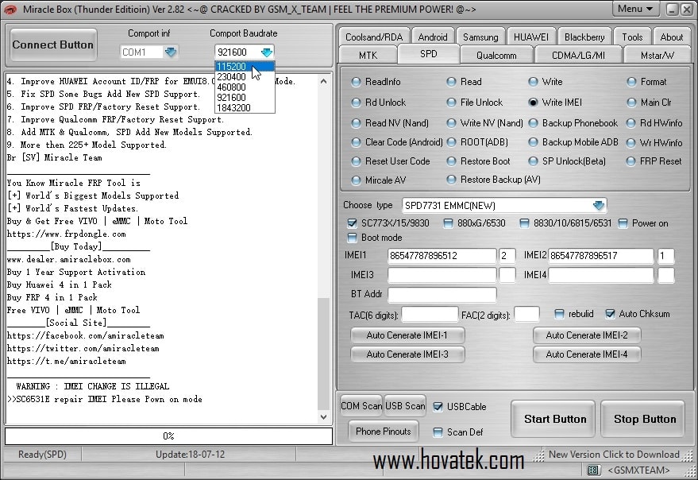The image size is (698, 480).
Task: Click the log panel scroll up arrow
Action: [x=324, y=81]
